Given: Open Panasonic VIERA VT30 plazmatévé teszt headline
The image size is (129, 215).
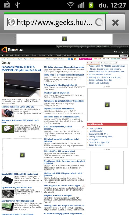Looking at the screenshot, I should coord(21,69).
